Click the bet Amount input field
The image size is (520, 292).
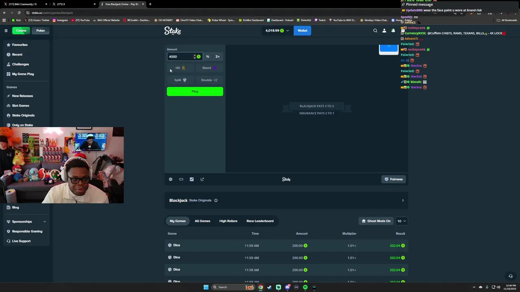pos(184,56)
